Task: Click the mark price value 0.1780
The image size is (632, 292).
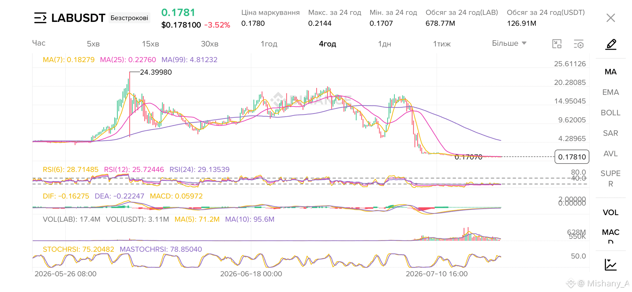Action: pos(253,24)
